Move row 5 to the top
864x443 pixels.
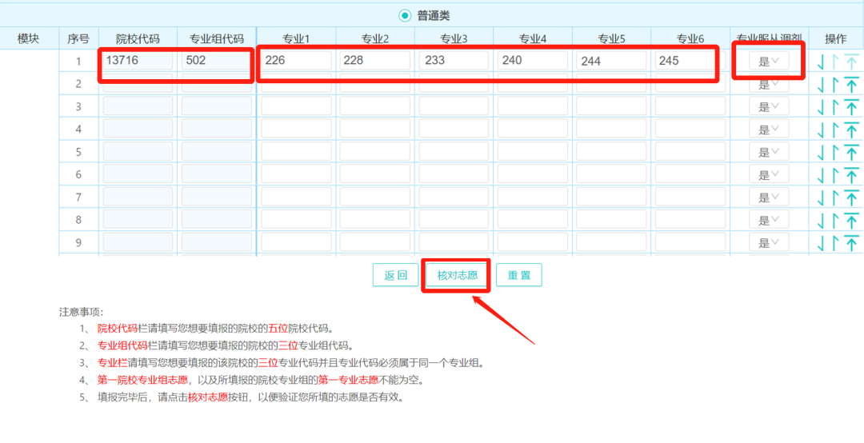(852, 152)
